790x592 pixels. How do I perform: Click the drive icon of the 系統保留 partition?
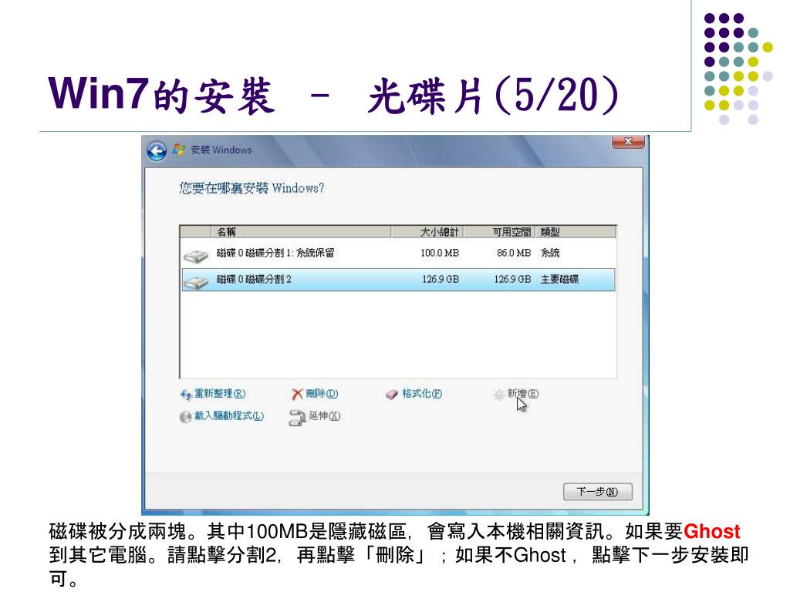195,256
